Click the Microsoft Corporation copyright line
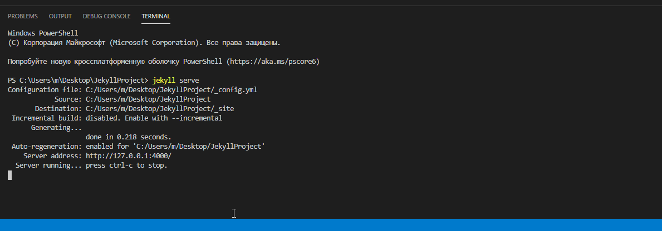662x231 pixels. (144, 43)
